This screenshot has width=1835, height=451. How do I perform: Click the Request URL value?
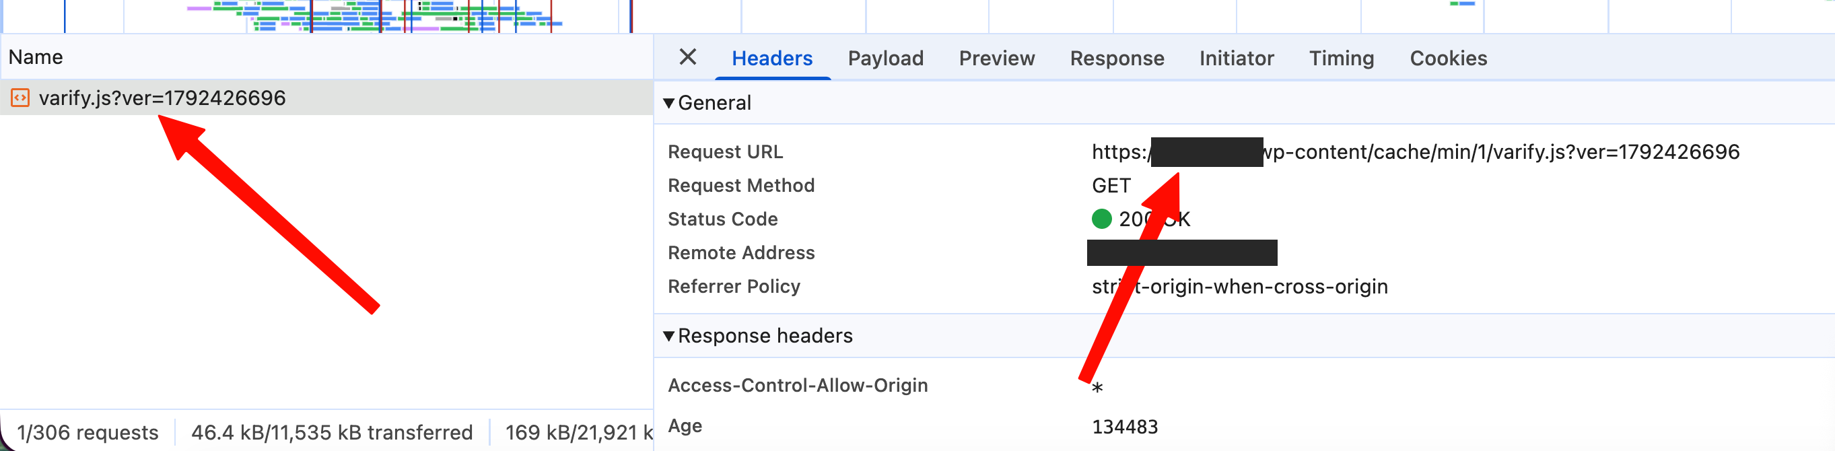(1416, 151)
